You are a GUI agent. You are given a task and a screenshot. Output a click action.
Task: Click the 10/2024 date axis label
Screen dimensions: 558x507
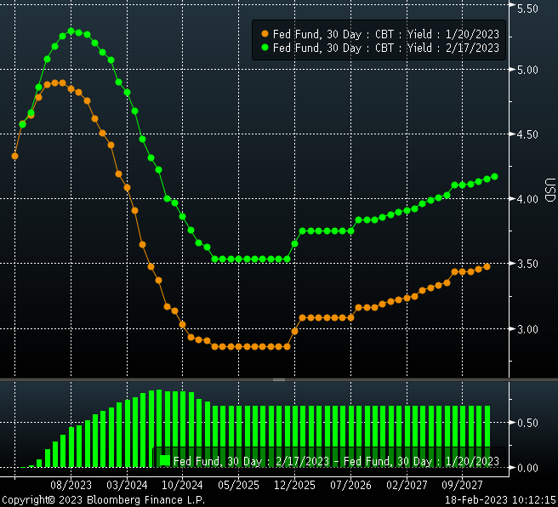[x=181, y=484]
